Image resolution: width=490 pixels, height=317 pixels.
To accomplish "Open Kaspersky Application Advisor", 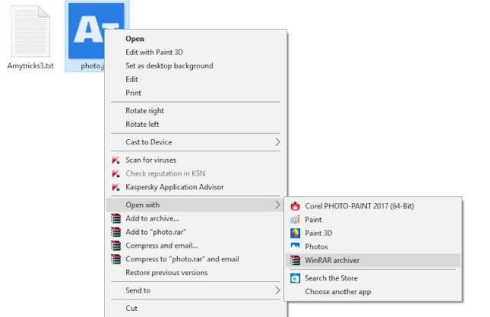I will [196, 187].
